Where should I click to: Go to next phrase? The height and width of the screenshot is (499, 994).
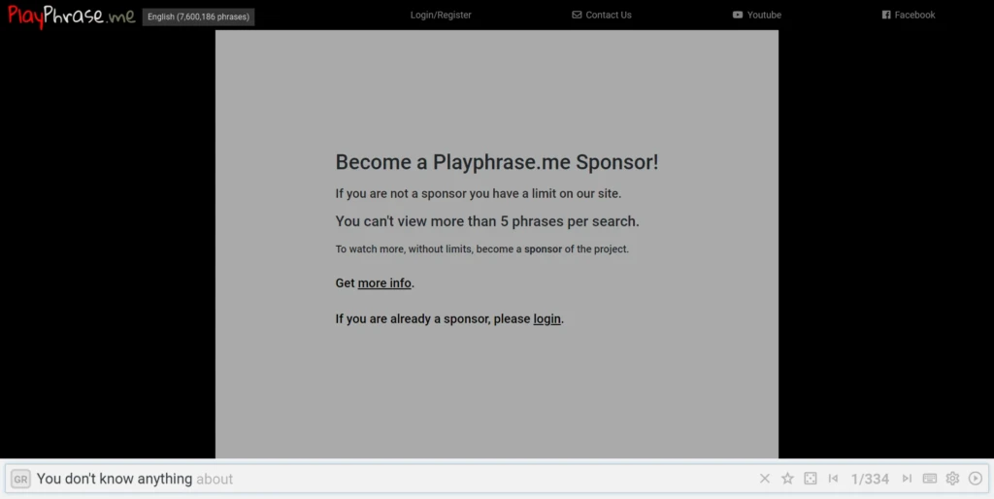click(908, 479)
